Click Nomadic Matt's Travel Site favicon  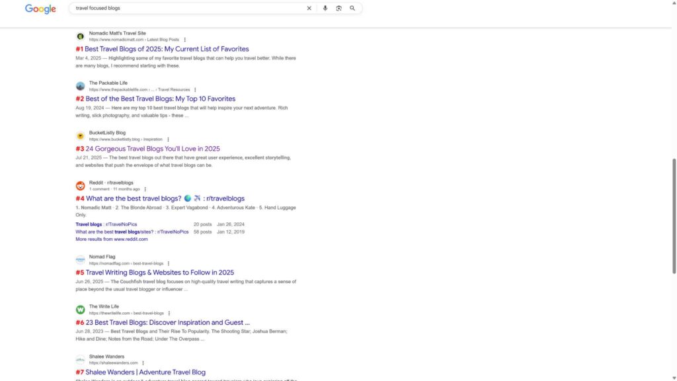tap(80, 36)
